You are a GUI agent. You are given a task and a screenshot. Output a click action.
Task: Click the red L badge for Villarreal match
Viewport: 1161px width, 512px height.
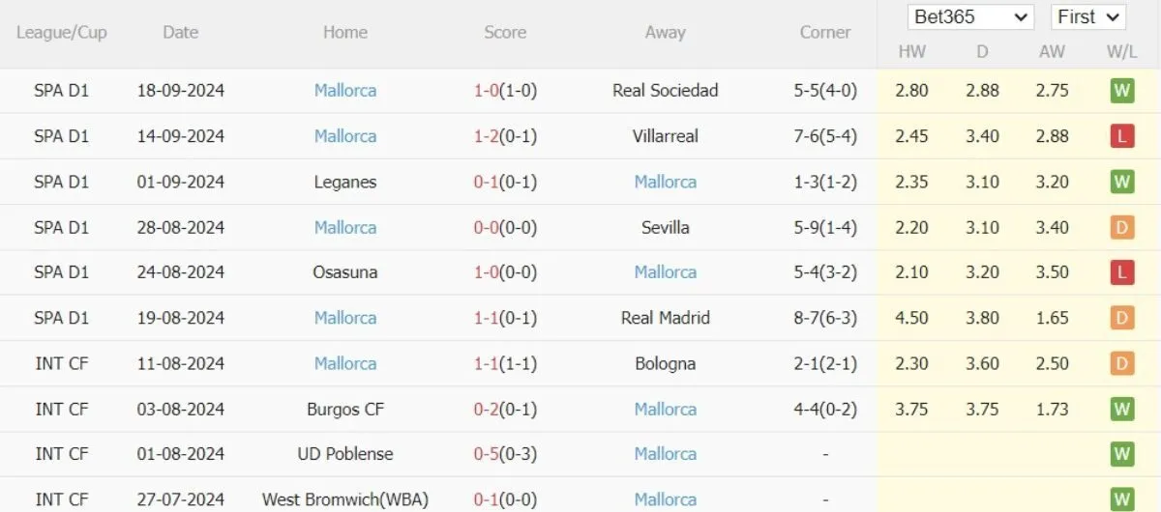pyautogui.click(x=1121, y=136)
